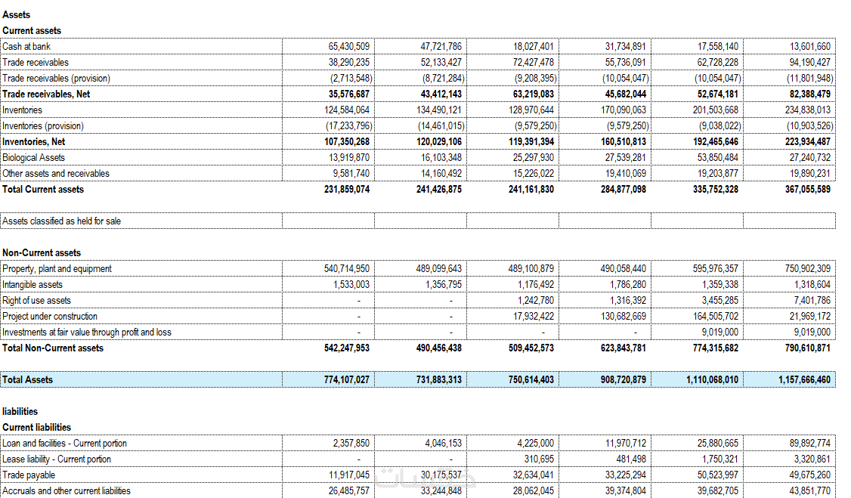Select total assets value 1,157,666,460
This screenshot has width=851, height=498.
pos(804,380)
